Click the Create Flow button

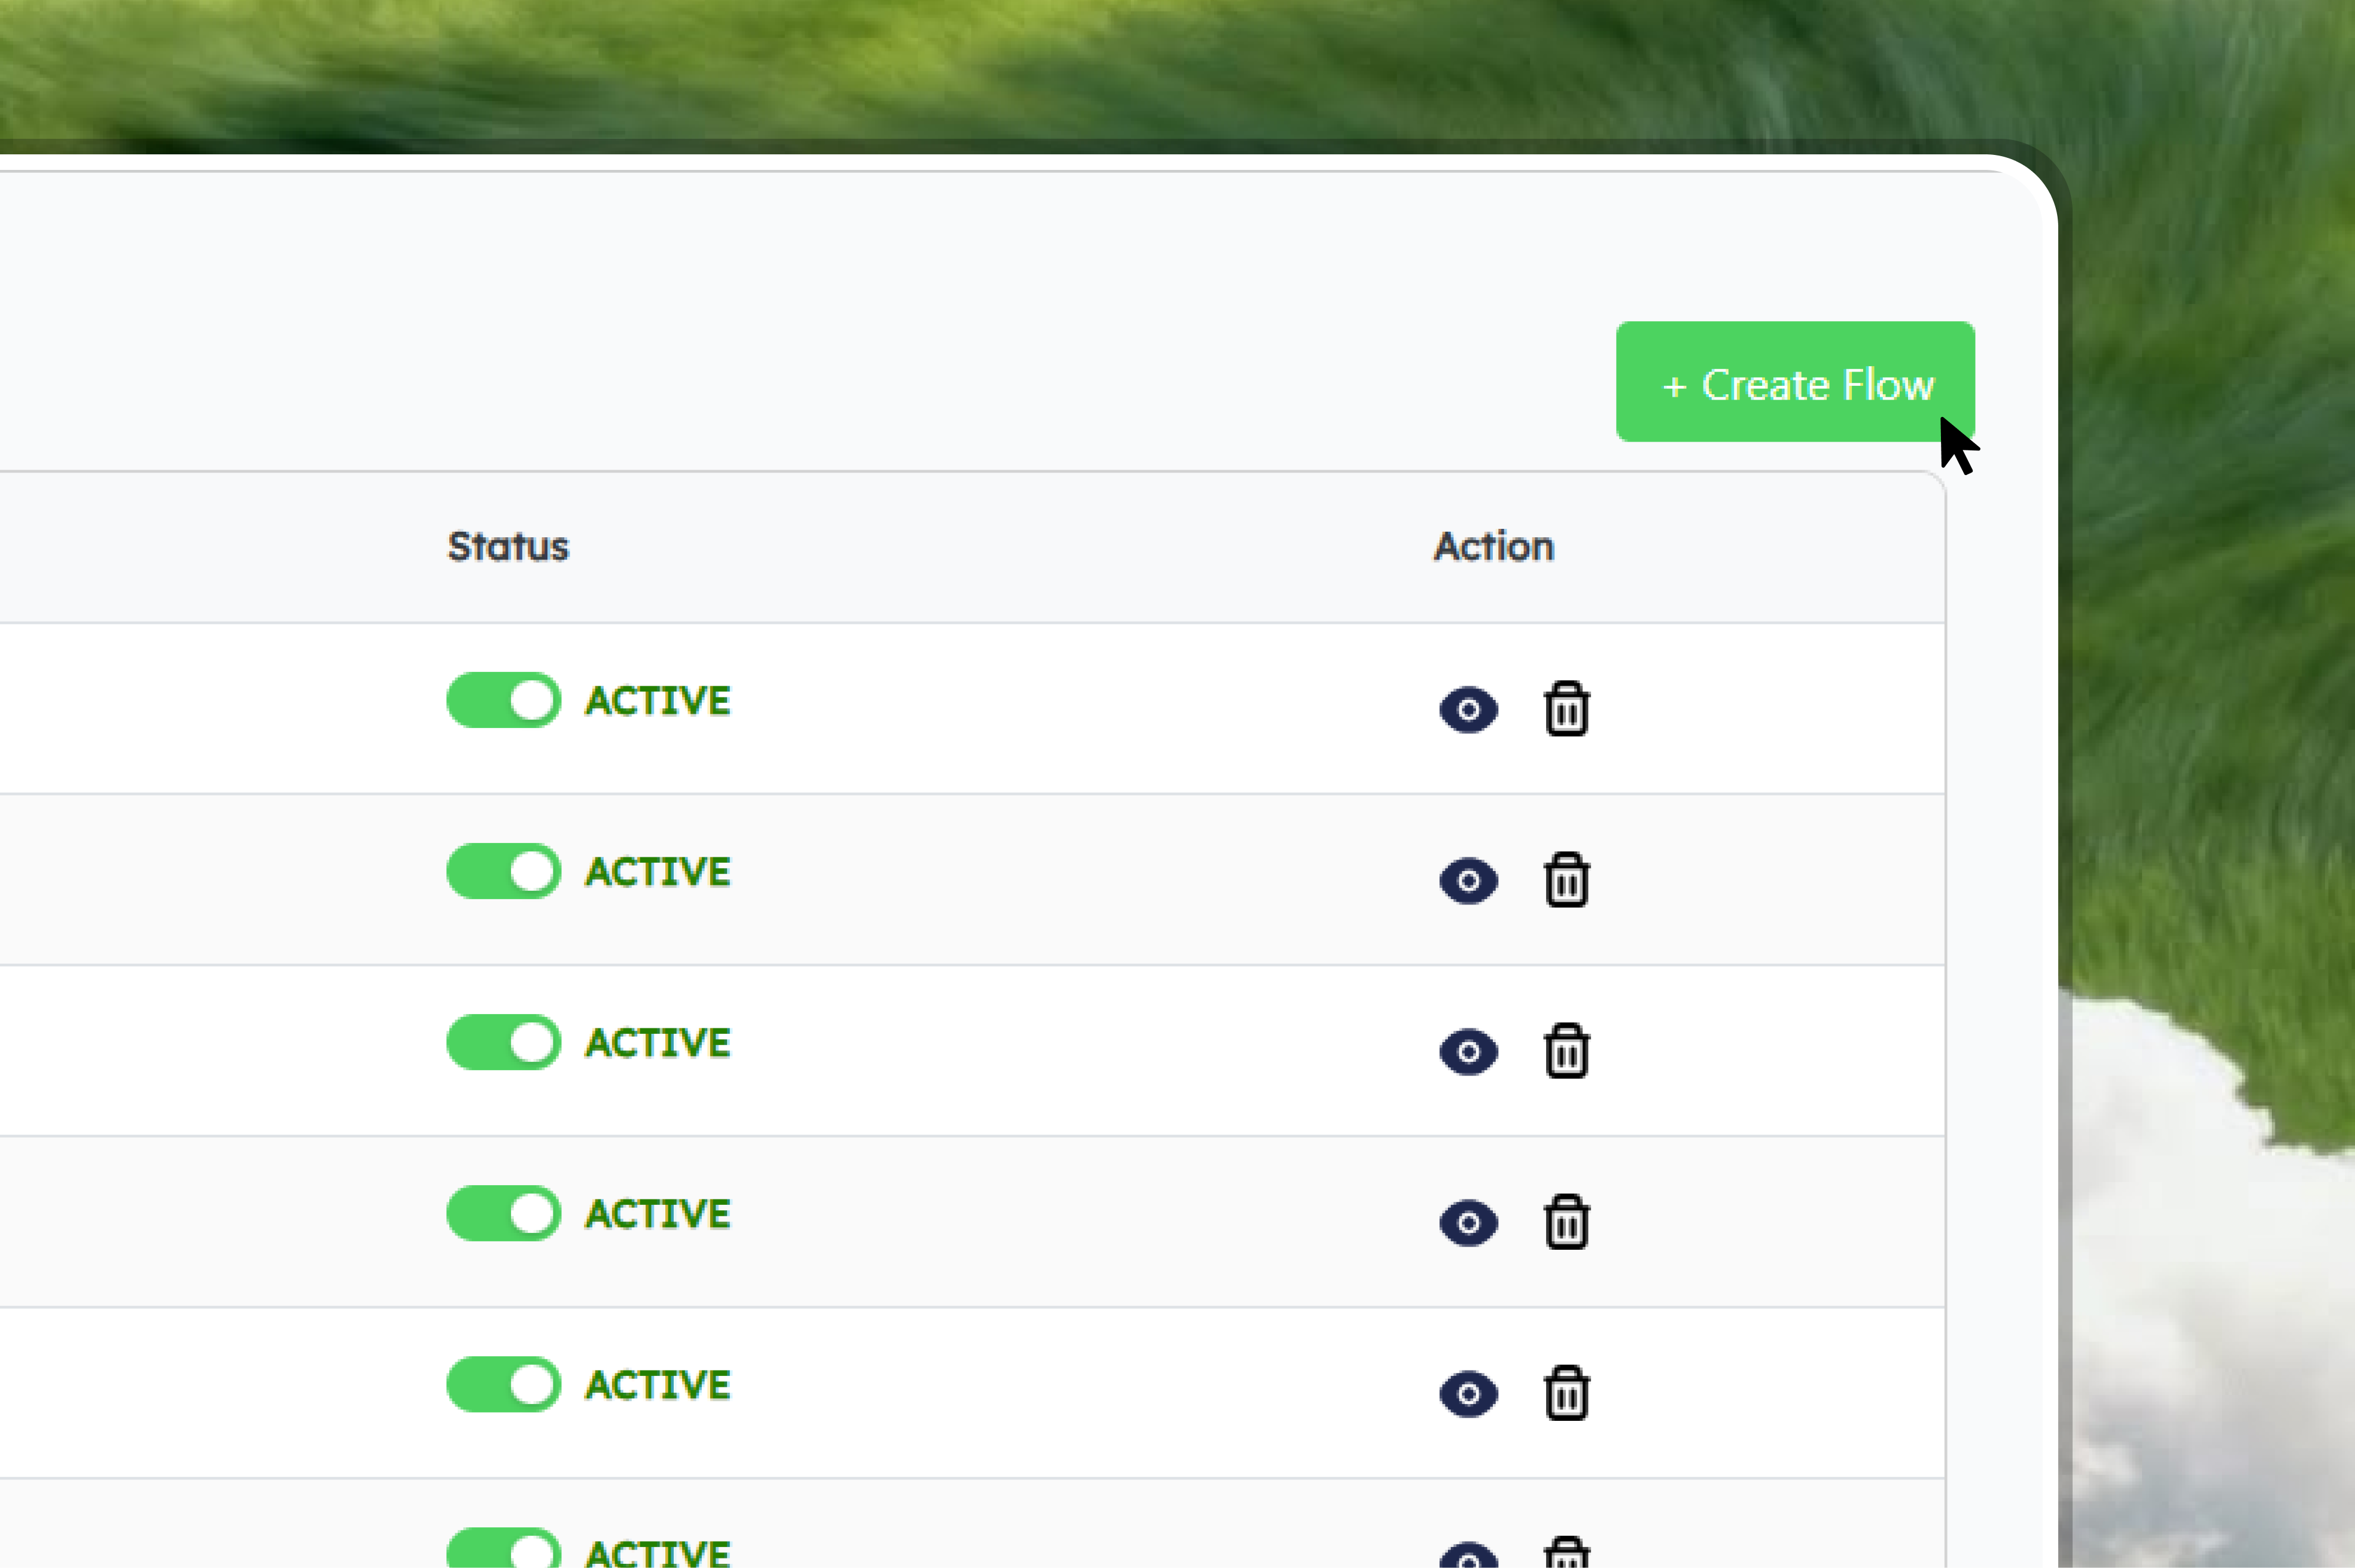(1795, 382)
